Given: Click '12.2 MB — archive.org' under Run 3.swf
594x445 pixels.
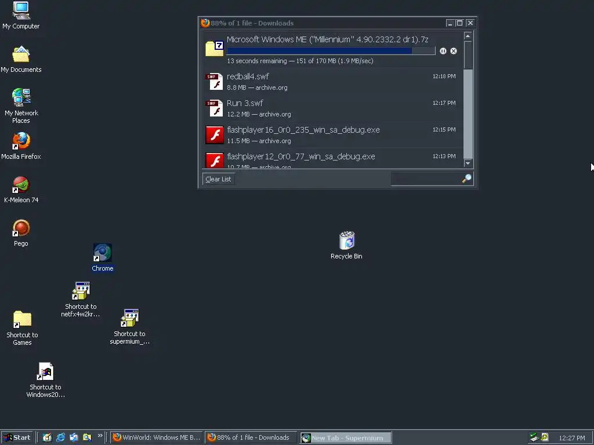Looking at the screenshot, I should 259,114.
